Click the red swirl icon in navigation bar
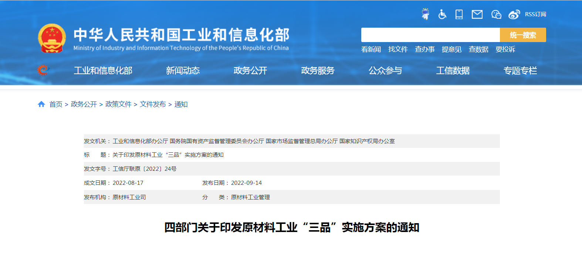The image size is (582, 263). coord(43,70)
